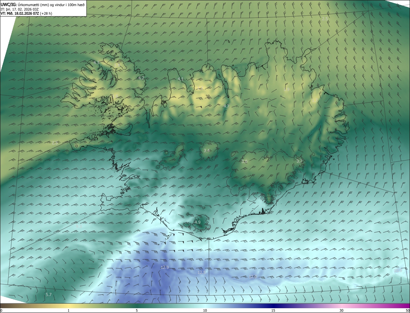Click the 10 tick on the color scale
Screen dimensions: 410x313
pyautogui.click(x=205, y=310)
